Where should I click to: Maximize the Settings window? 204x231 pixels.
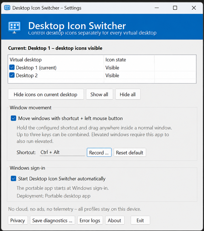point(175,8)
